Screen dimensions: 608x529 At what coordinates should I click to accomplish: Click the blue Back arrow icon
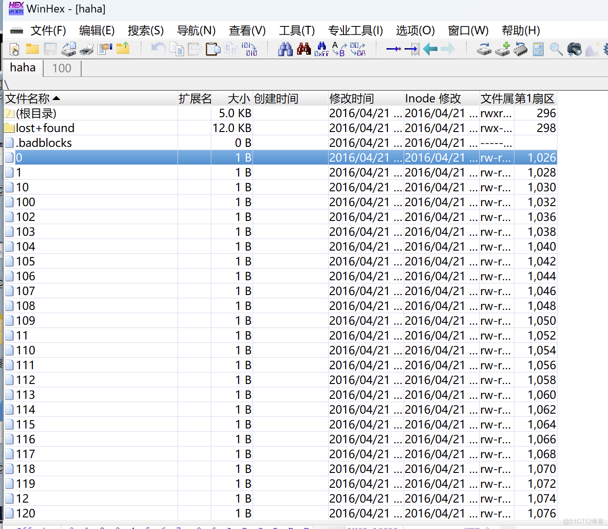point(430,49)
